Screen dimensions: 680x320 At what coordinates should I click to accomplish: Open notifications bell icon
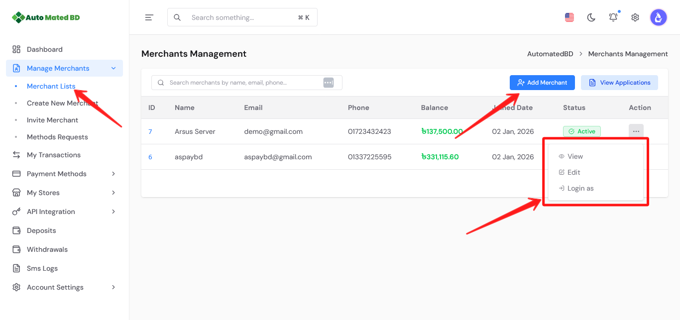click(613, 17)
